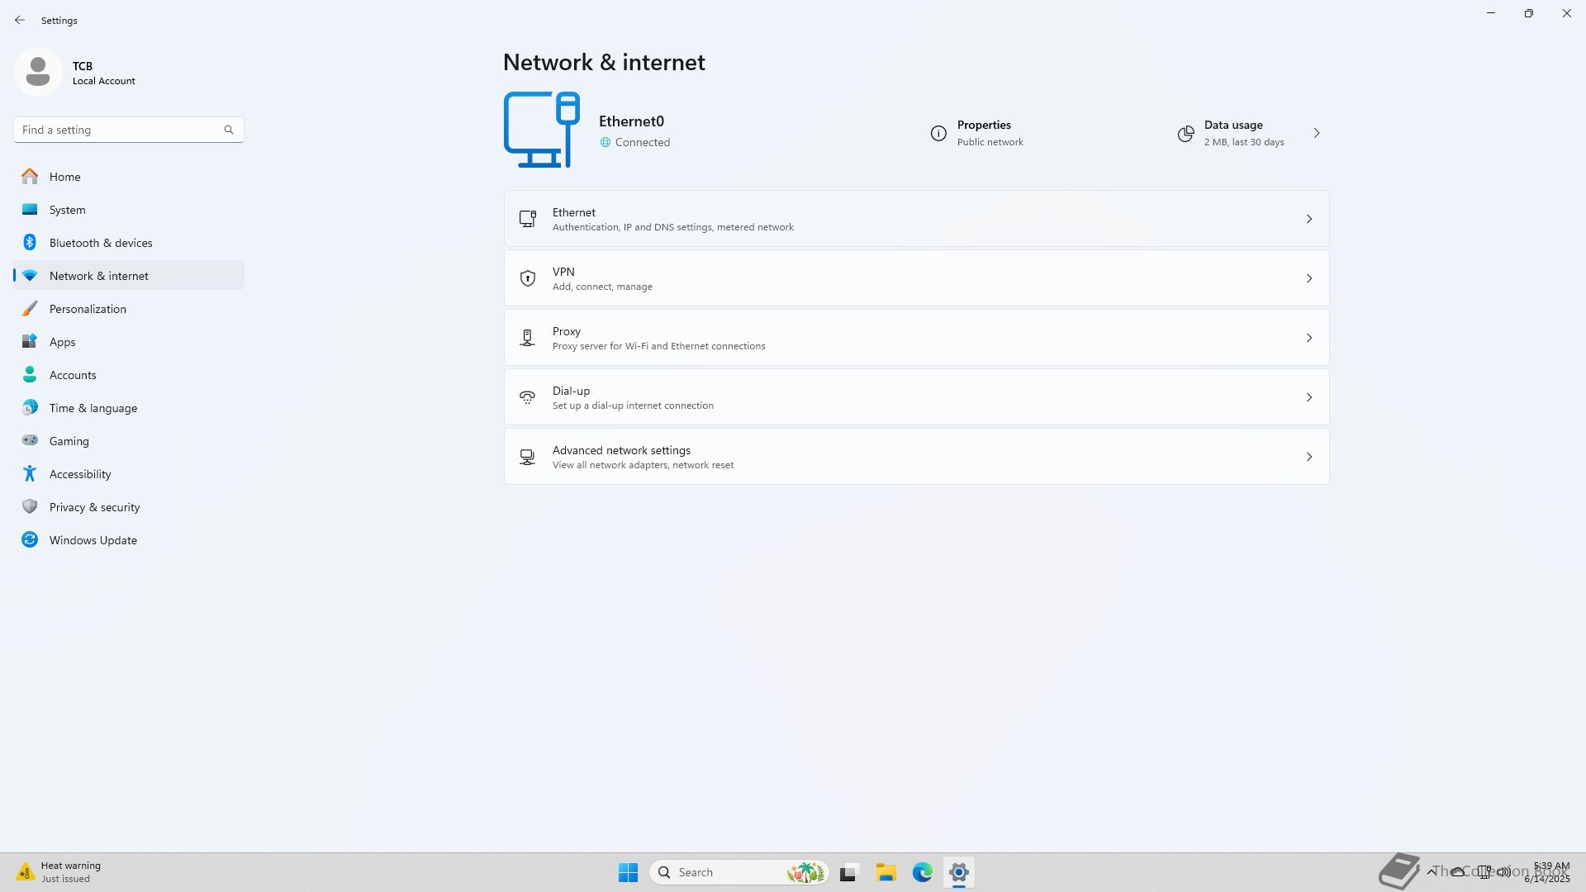This screenshot has height=892, width=1586.
Task: Click the Proxy server icon
Action: pos(527,338)
